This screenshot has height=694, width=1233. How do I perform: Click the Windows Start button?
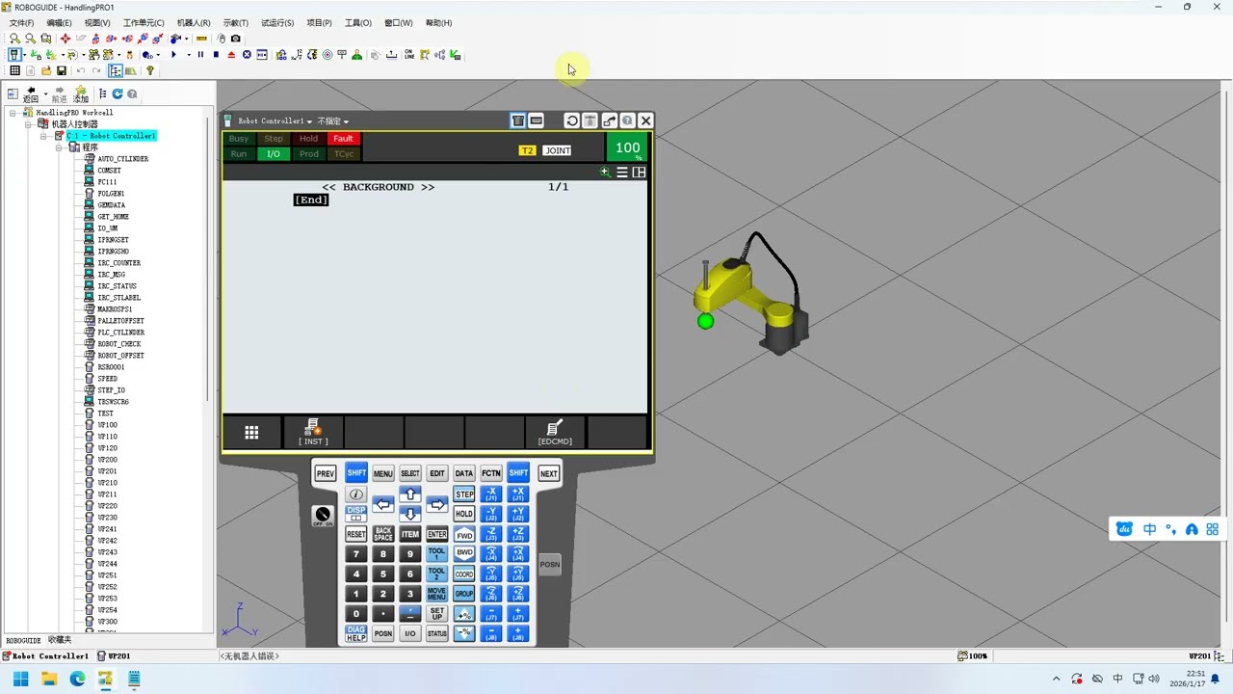(x=21, y=679)
